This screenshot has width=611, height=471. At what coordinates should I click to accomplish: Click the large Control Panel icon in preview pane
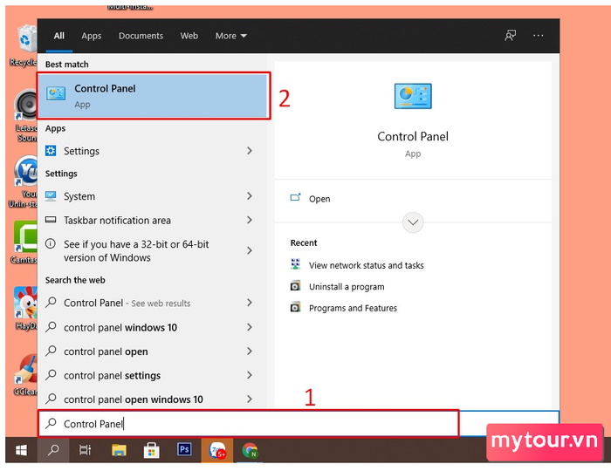413,96
